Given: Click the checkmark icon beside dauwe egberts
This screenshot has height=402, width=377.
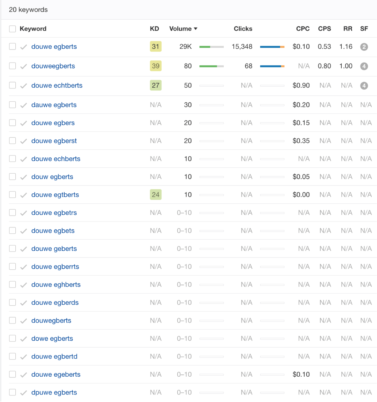Looking at the screenshot, I should [23, 105].
